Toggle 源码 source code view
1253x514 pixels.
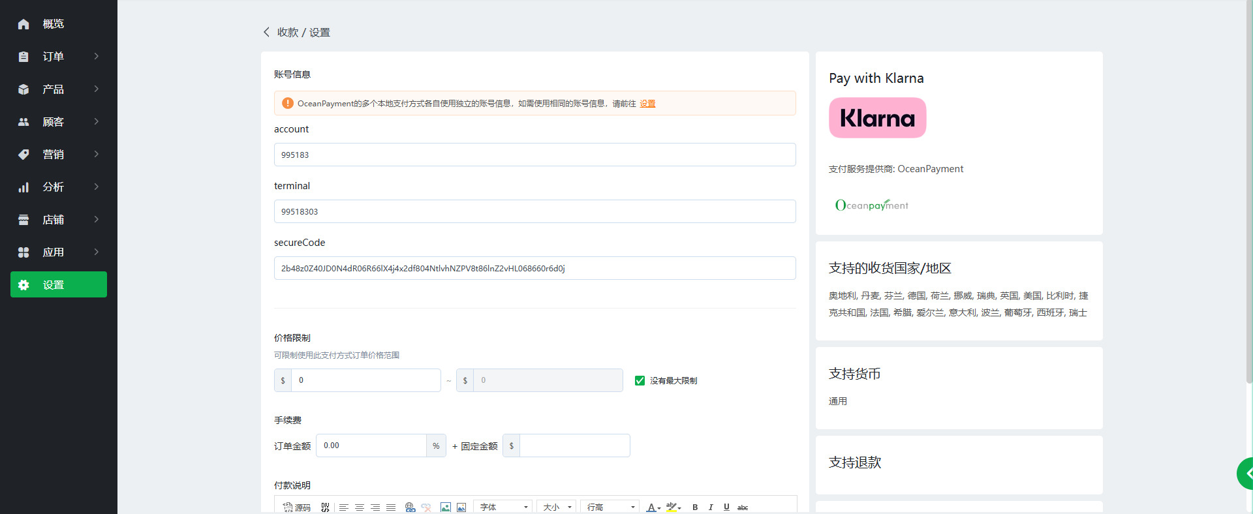coord(297,507)
